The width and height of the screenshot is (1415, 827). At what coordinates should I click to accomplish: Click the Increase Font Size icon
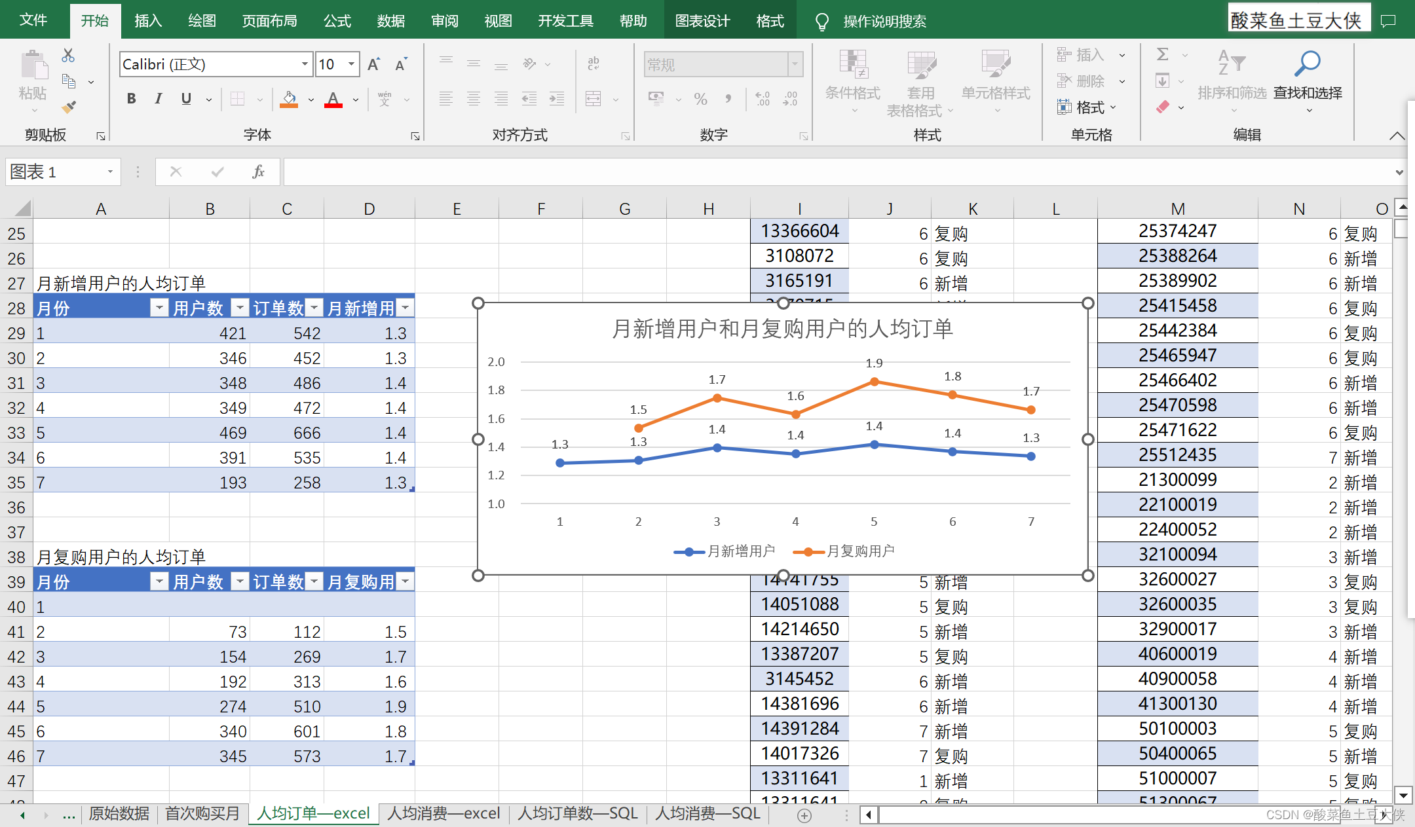[373, 64]
